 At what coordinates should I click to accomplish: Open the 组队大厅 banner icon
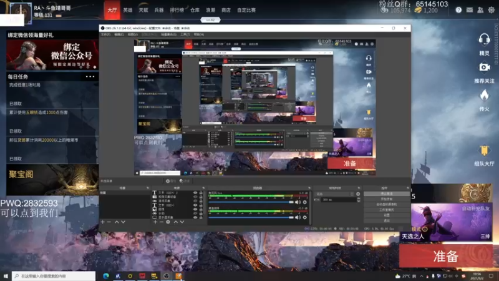pos(484,150)
